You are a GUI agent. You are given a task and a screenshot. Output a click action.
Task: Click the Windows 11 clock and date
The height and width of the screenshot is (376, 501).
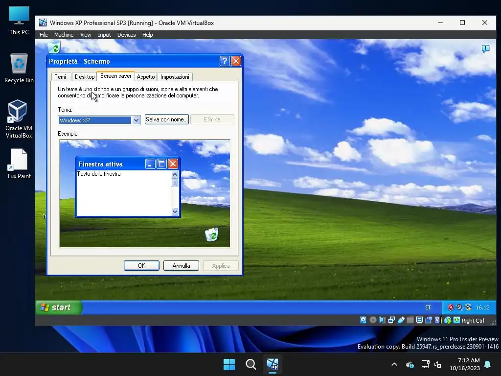coord(465,364)
